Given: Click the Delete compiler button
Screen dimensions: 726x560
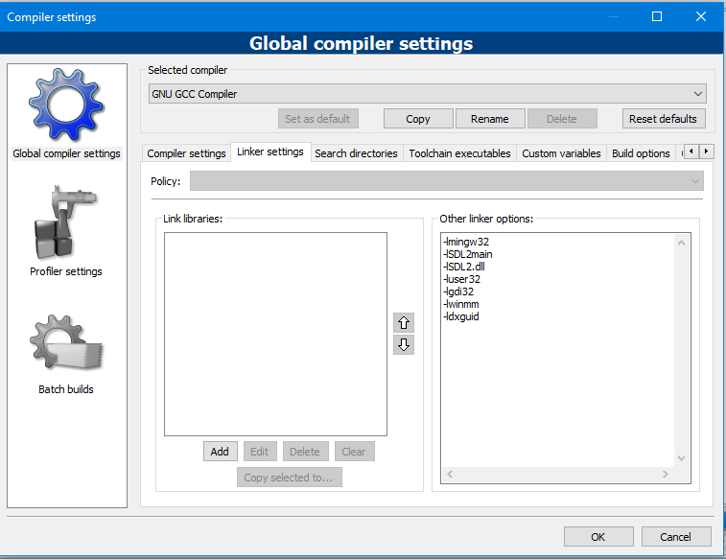Looking at the screenshot, I should coord(562,119).
